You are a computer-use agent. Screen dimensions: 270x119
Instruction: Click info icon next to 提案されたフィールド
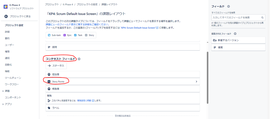[235, 34]
